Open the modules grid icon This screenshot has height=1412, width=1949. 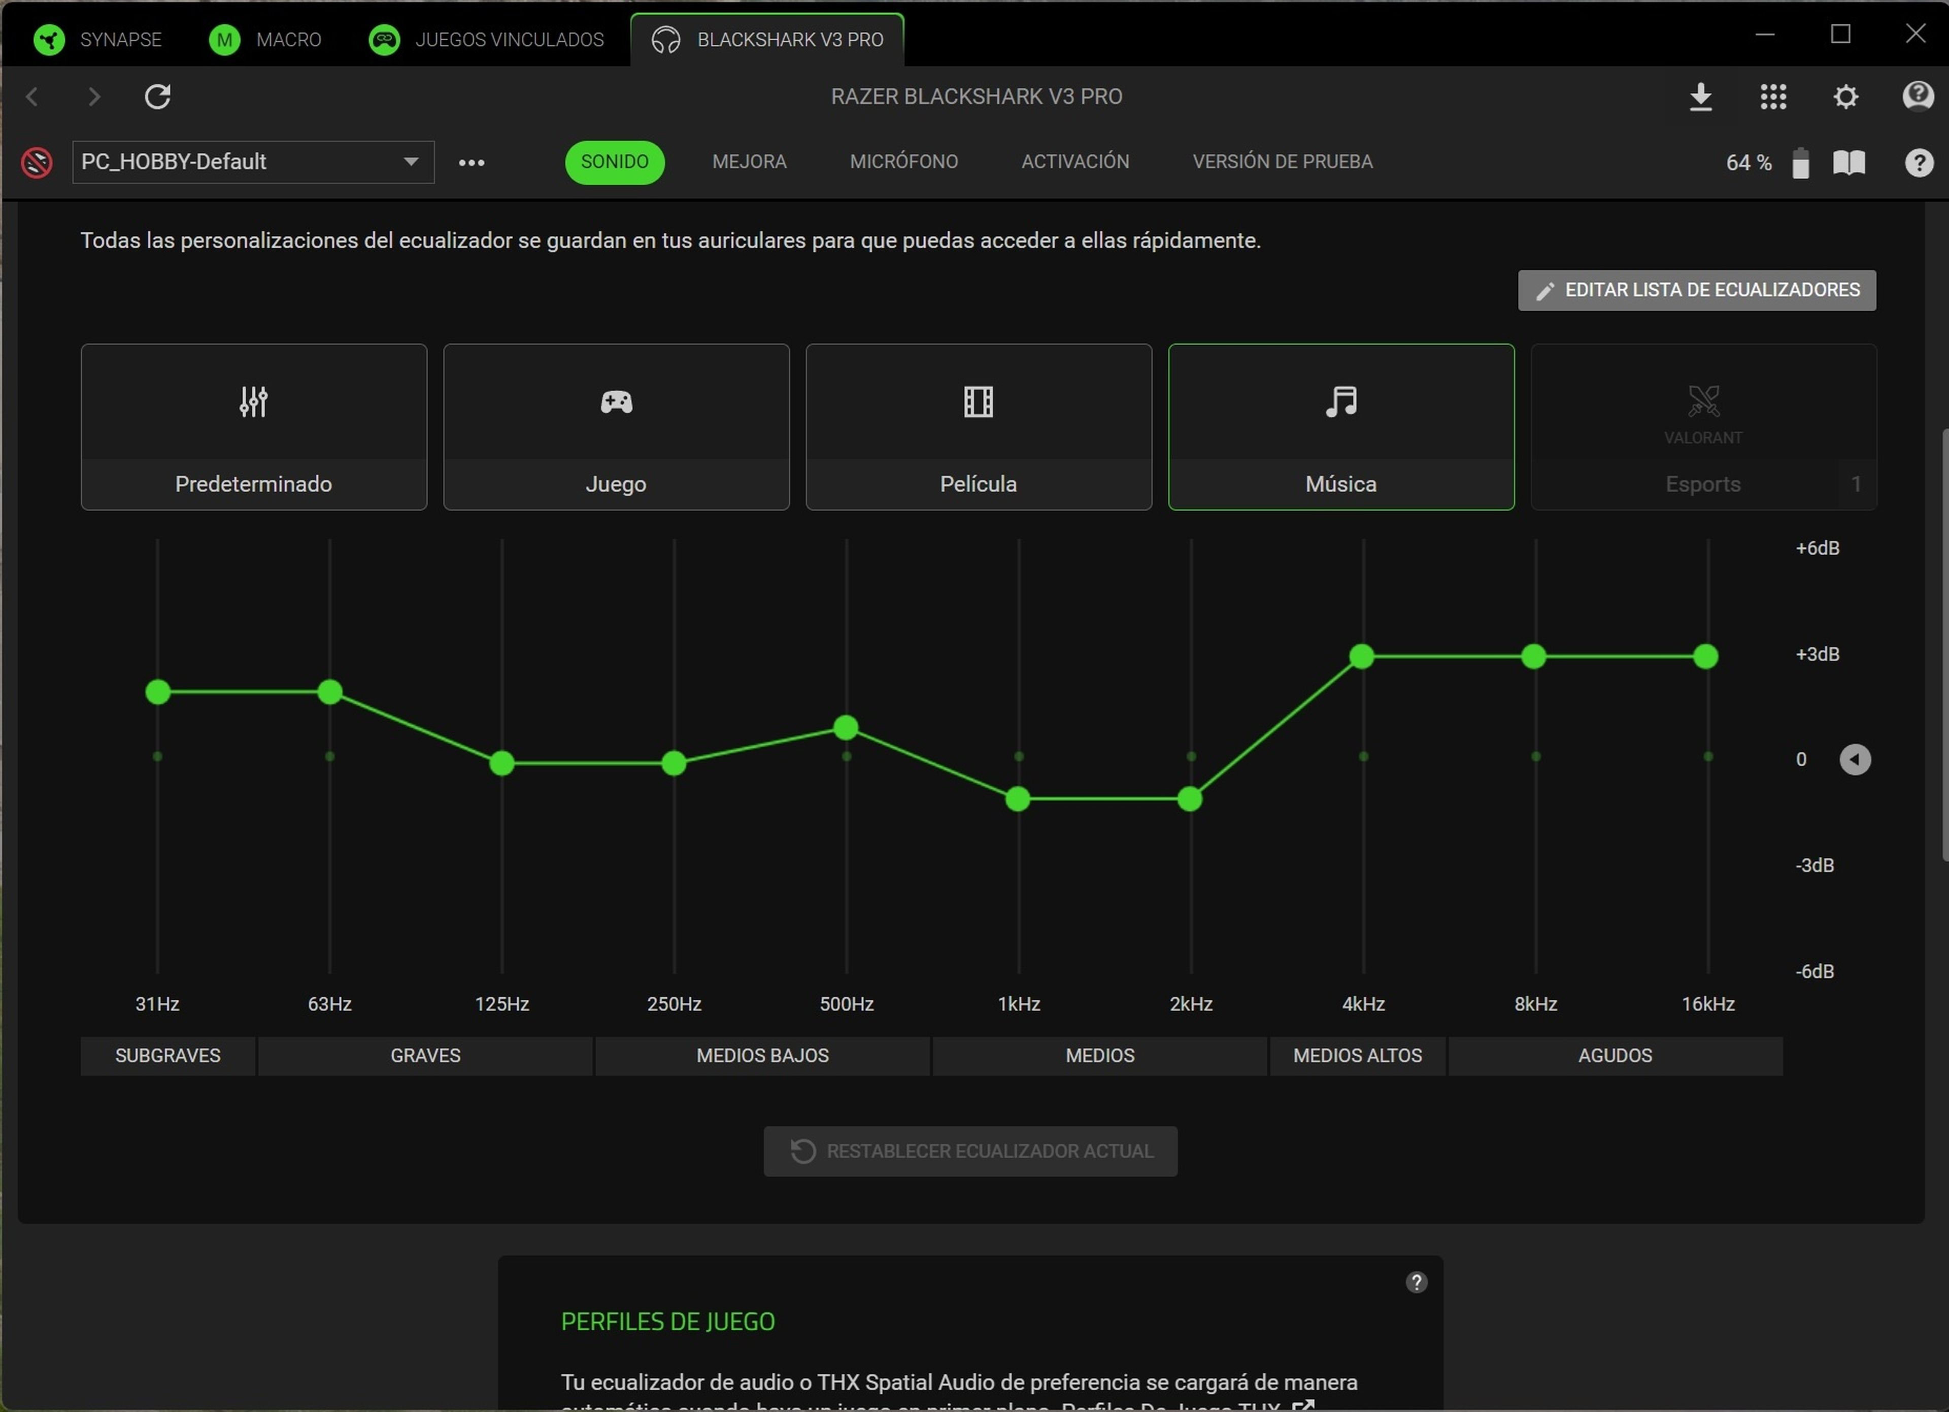point(1774,97)
